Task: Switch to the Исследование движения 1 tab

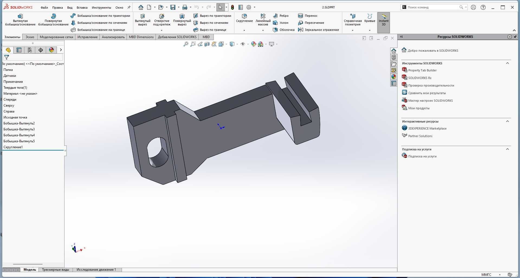Action: [96, 270]
